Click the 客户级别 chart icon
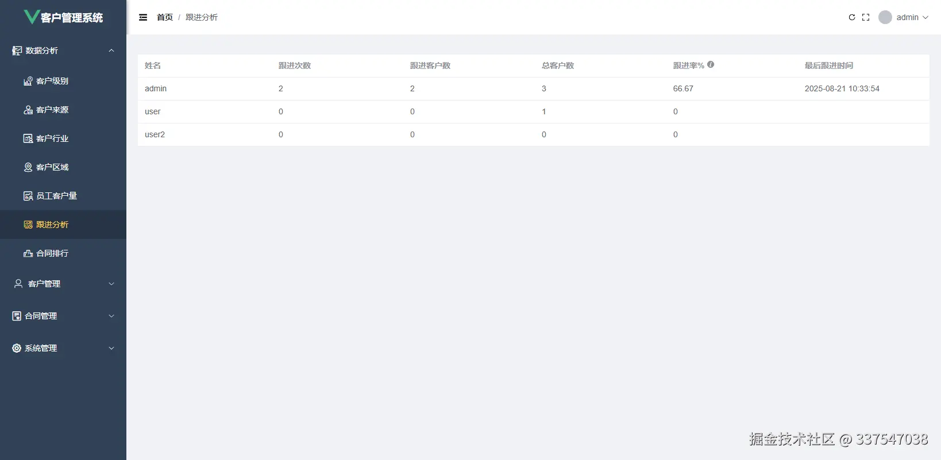 [28, 81]
